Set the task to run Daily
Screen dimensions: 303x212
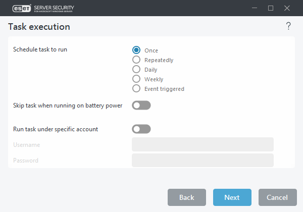pyautogui.click(x=136, y=69)
